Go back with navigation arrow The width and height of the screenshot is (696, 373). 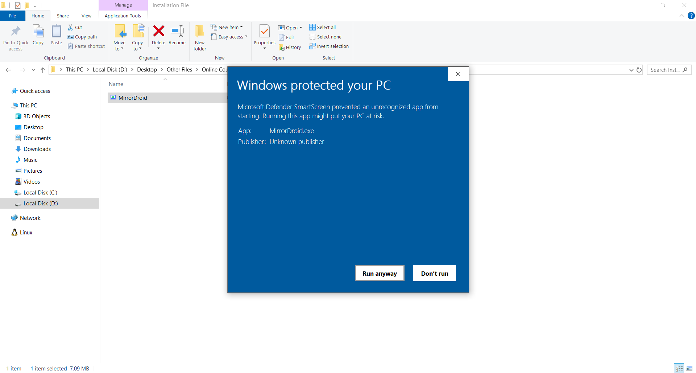point(9,70)
